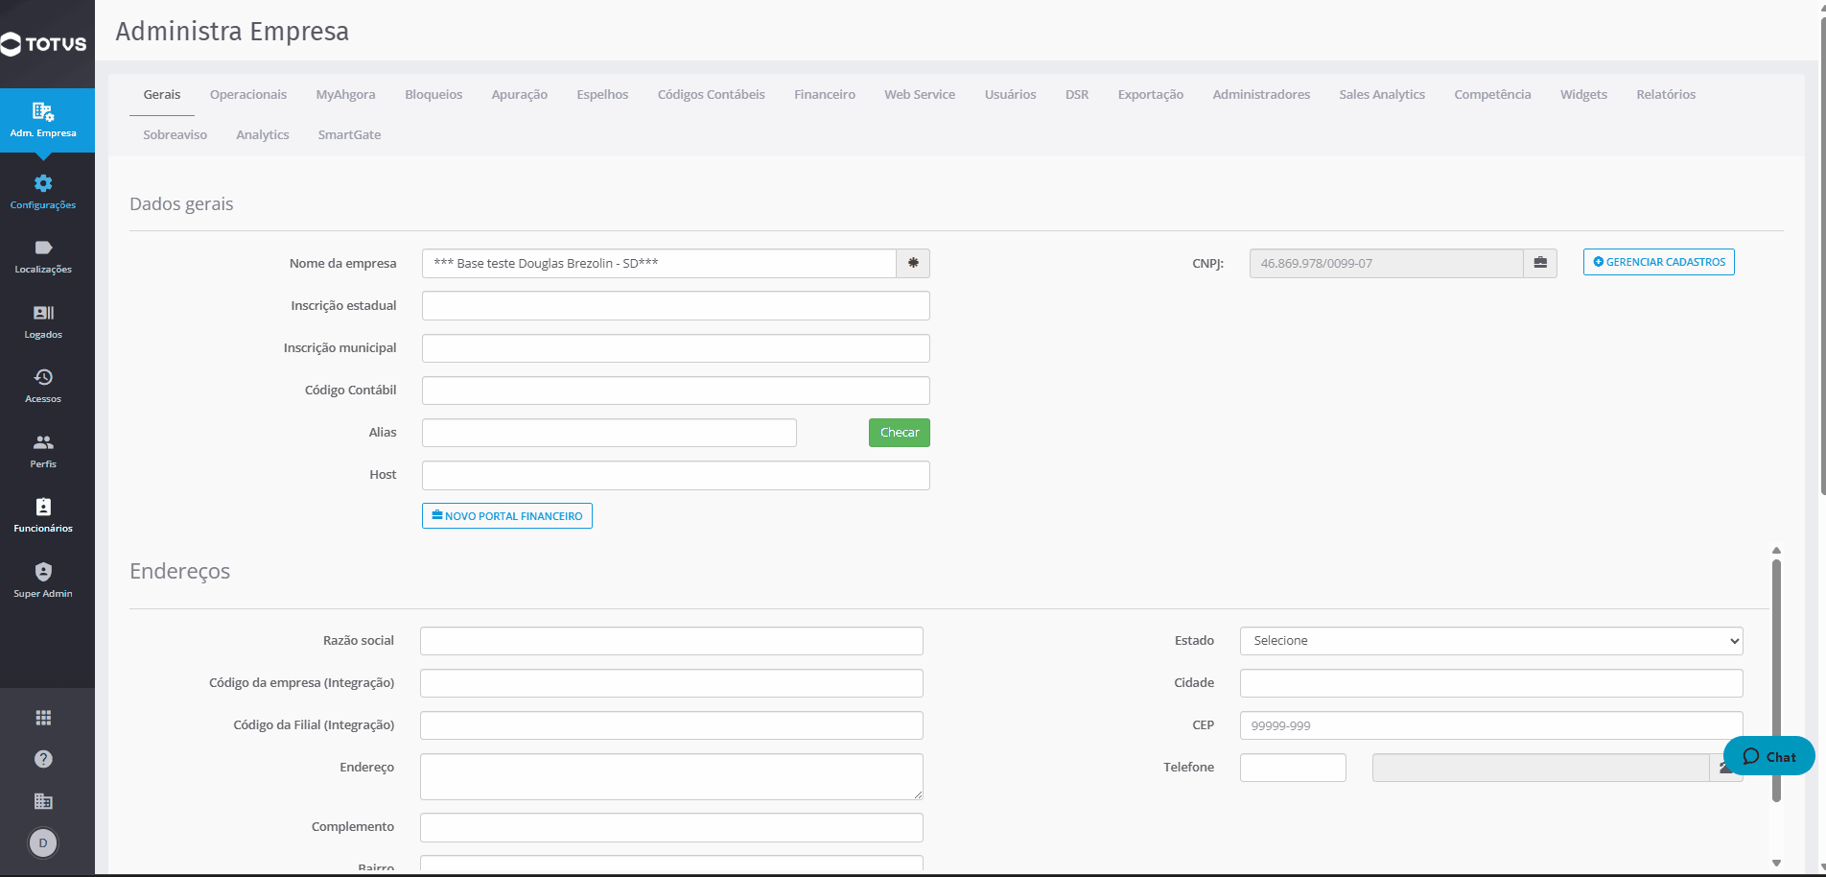Switch to the Espelhos tab
The image size is (1826, 877).
(x=602, y=94)
